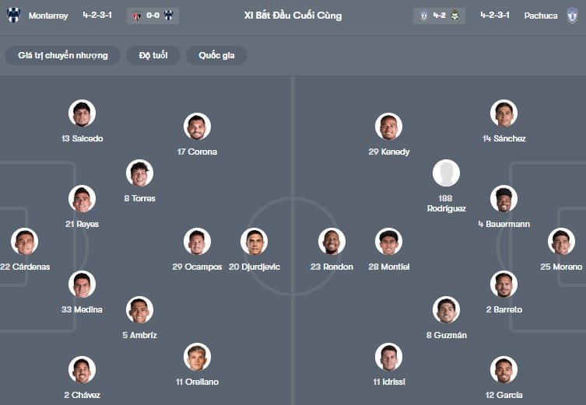This screenshot has height=405, width=586.
Task: Click the Idrissi player name link
Action: click(x=388, y=382)
